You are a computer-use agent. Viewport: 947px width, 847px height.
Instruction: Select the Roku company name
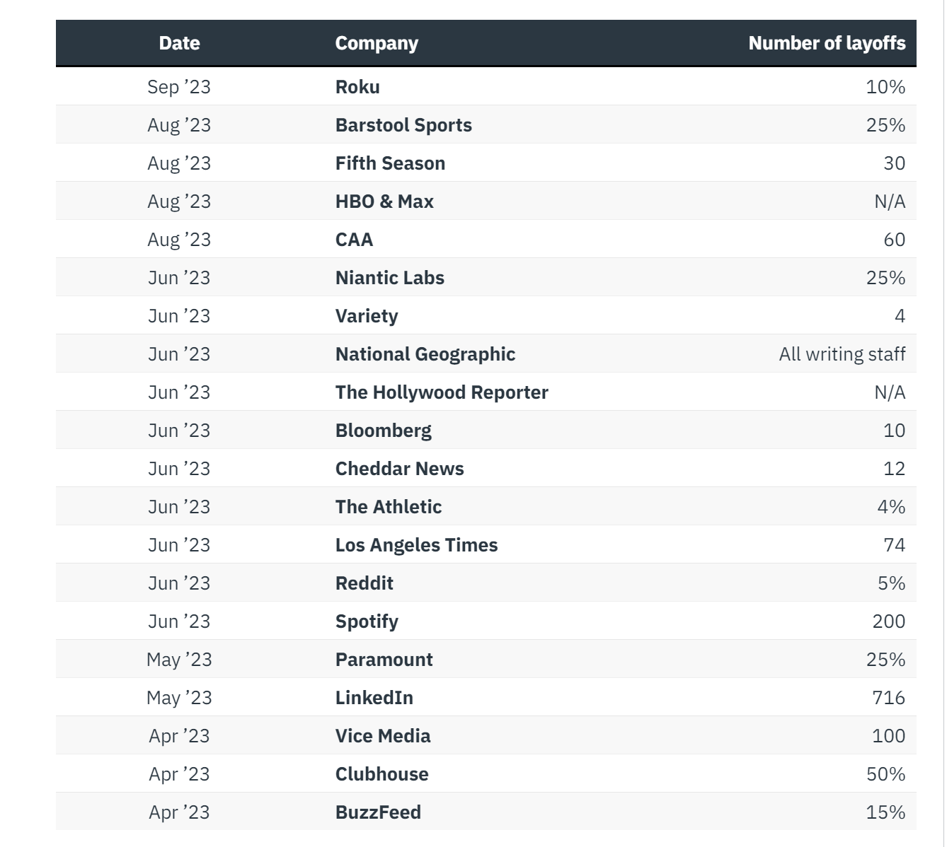coord(357,87)
